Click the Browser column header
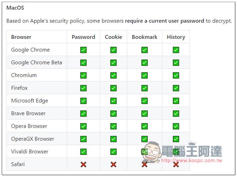Image resolution: width=237 pixels, height=177 pixels. pyautogui.click(x=21, y=37)
